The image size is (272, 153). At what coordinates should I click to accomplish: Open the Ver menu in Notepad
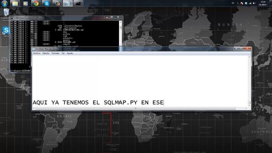[63, 53]
